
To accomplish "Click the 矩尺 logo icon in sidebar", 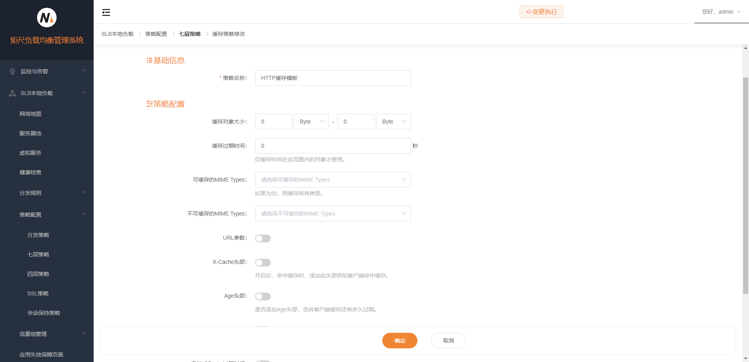I will (x=46, y=17).
